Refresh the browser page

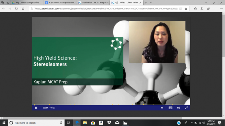click(x=17, y=9)
